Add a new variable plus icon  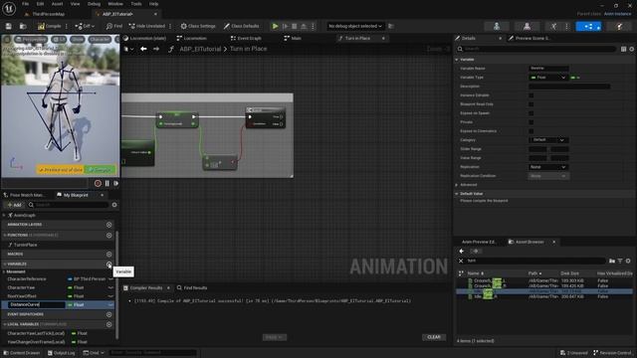point(108,265)
